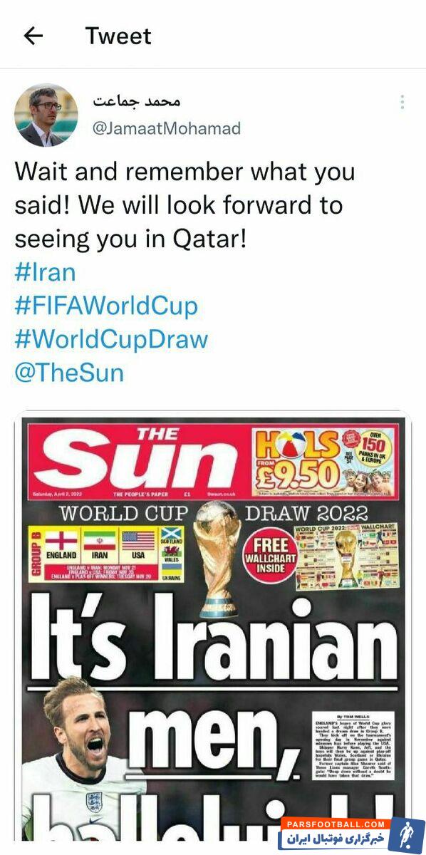Click the USA flag in Group B
Image resolution: width=426 pixels, height=855 pixels.
click(138, 541)
